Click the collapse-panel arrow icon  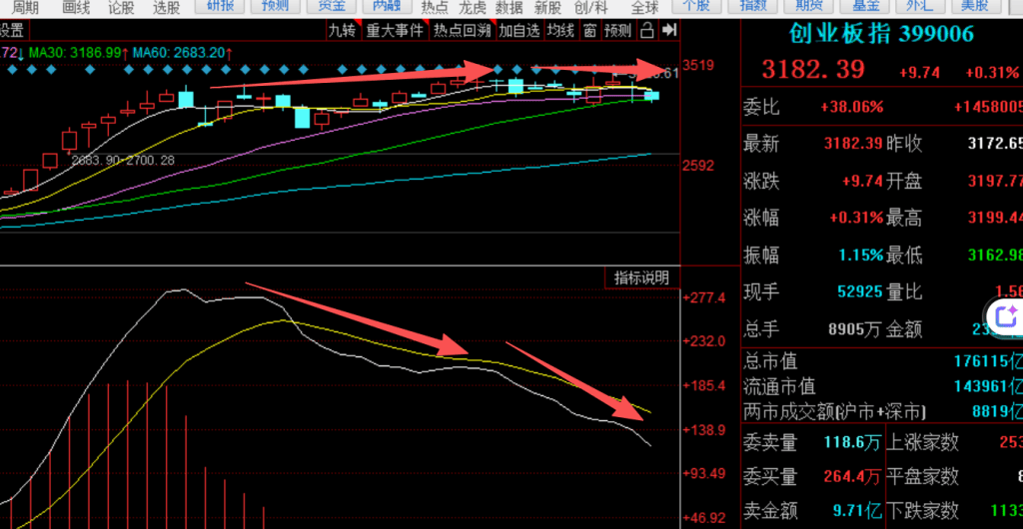669,30
